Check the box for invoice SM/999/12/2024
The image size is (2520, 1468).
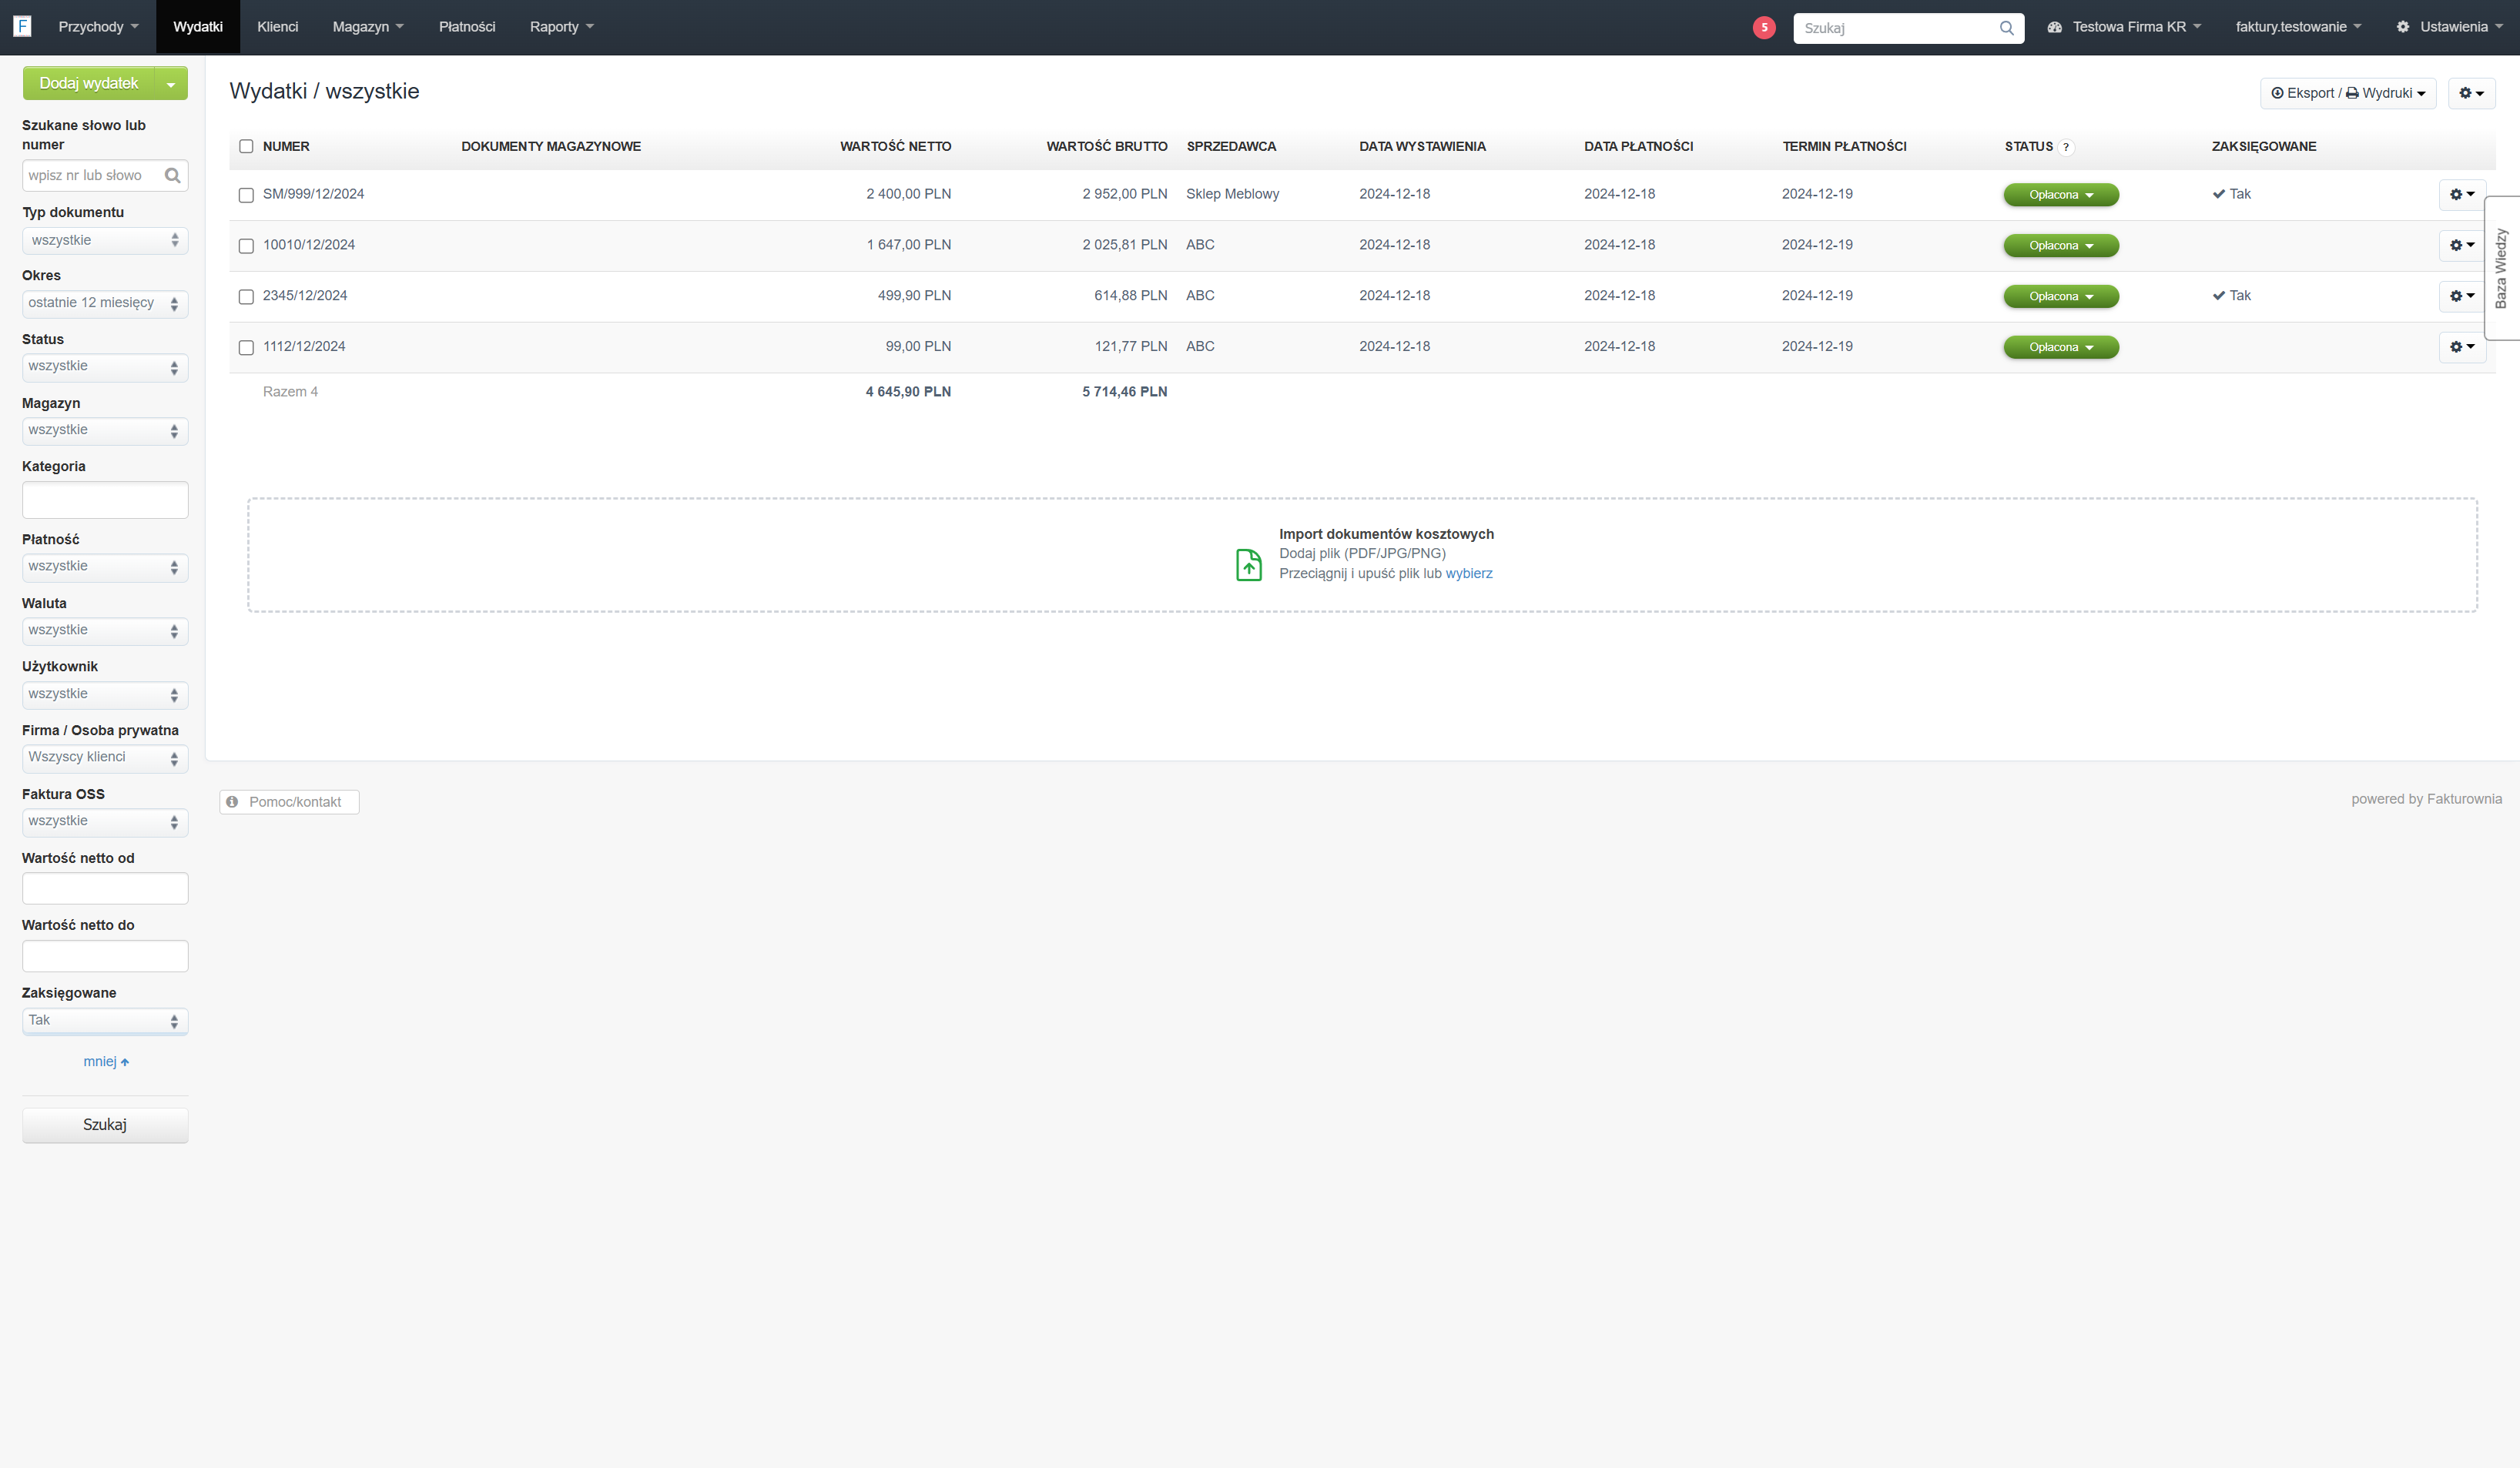click(x=246, y=195)
